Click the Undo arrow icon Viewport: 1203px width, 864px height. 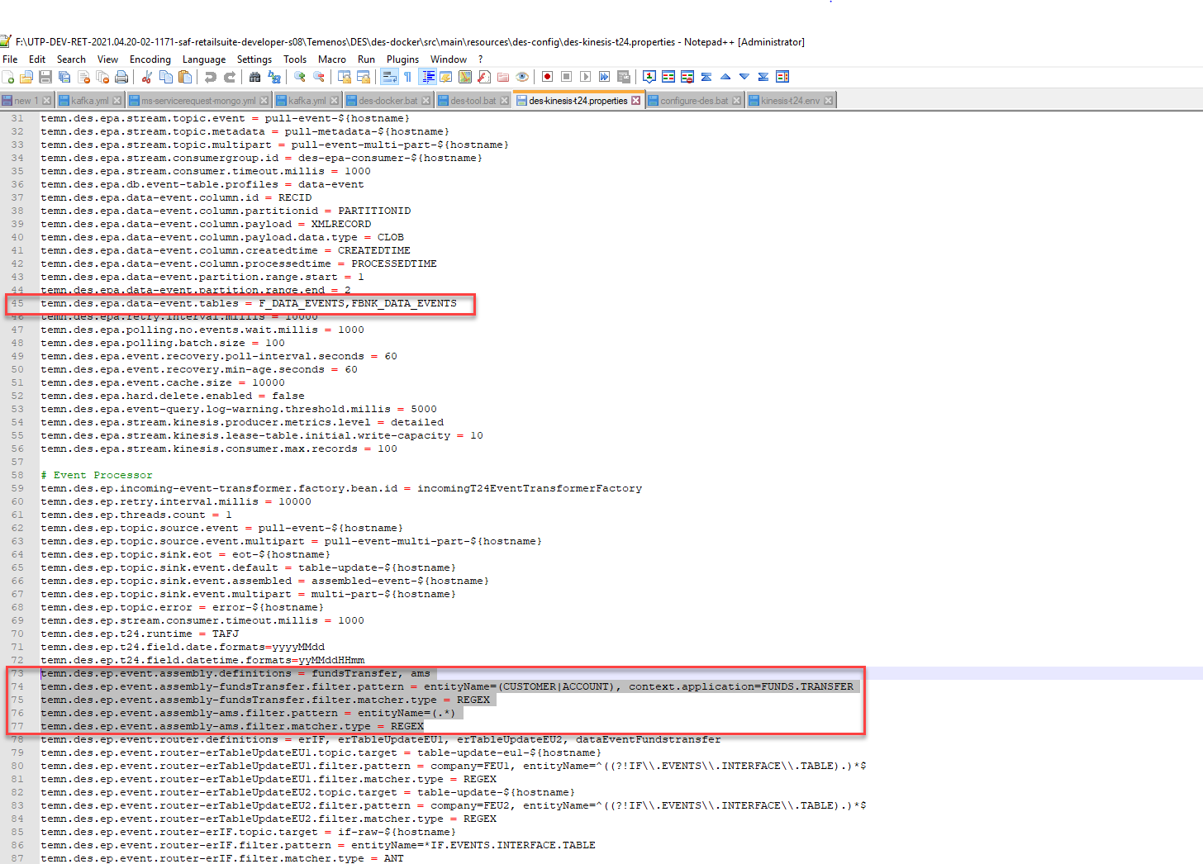click(x=211, y=77)
